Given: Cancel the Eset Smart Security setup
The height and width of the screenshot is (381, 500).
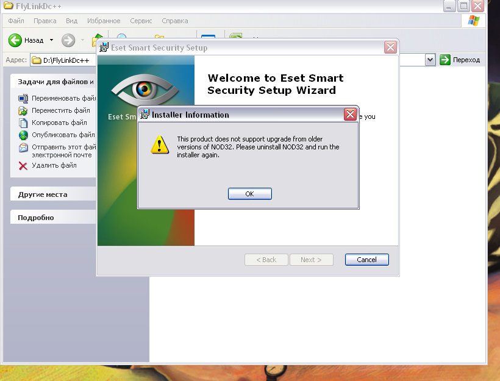Looking at the screenshot, I should click(366, 260).
